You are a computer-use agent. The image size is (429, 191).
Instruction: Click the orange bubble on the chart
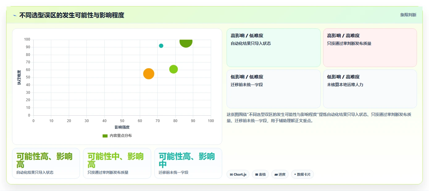coord(149,74)
